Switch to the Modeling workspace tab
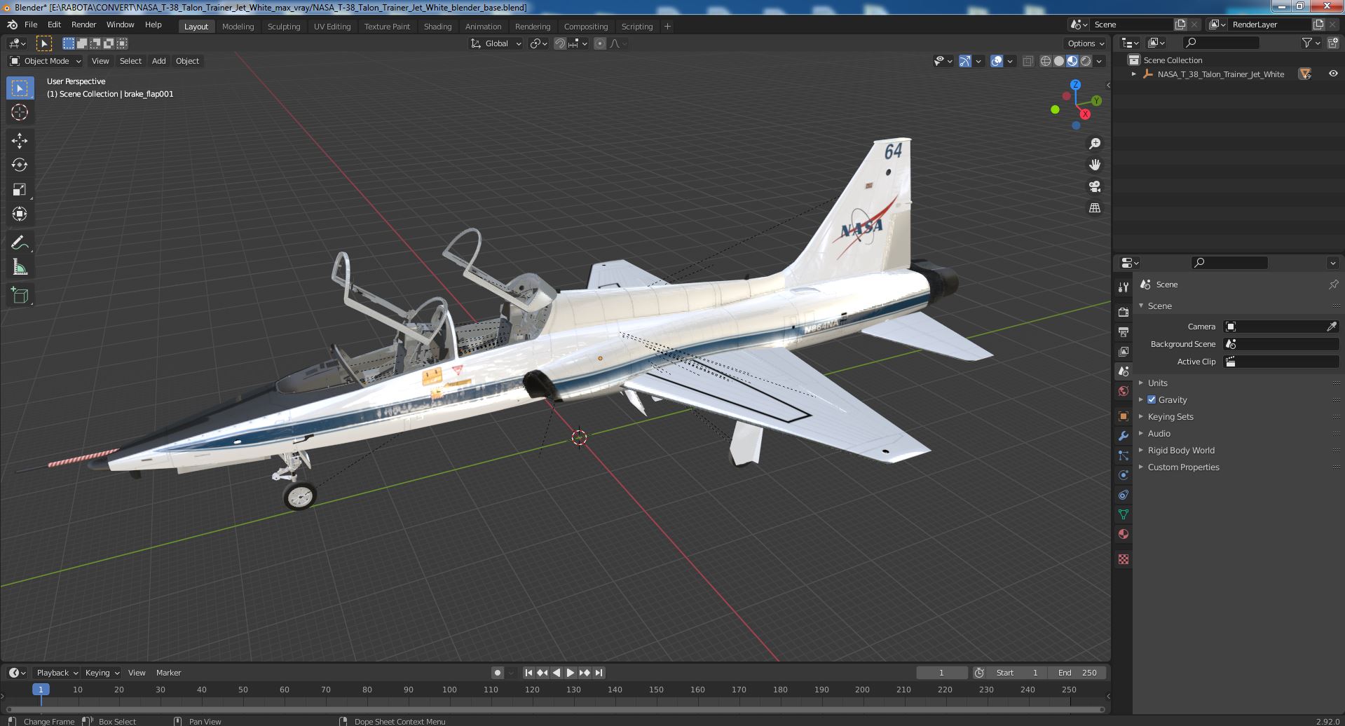The width and height of the screenshot is (1345, 726). click(238, 27)
